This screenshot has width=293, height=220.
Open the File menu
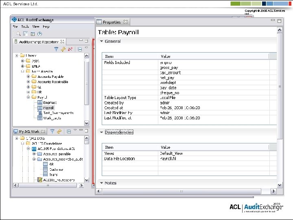point(15,26)
